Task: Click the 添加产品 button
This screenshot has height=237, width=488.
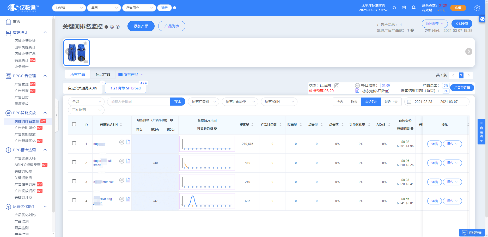Action: point(141,26)
